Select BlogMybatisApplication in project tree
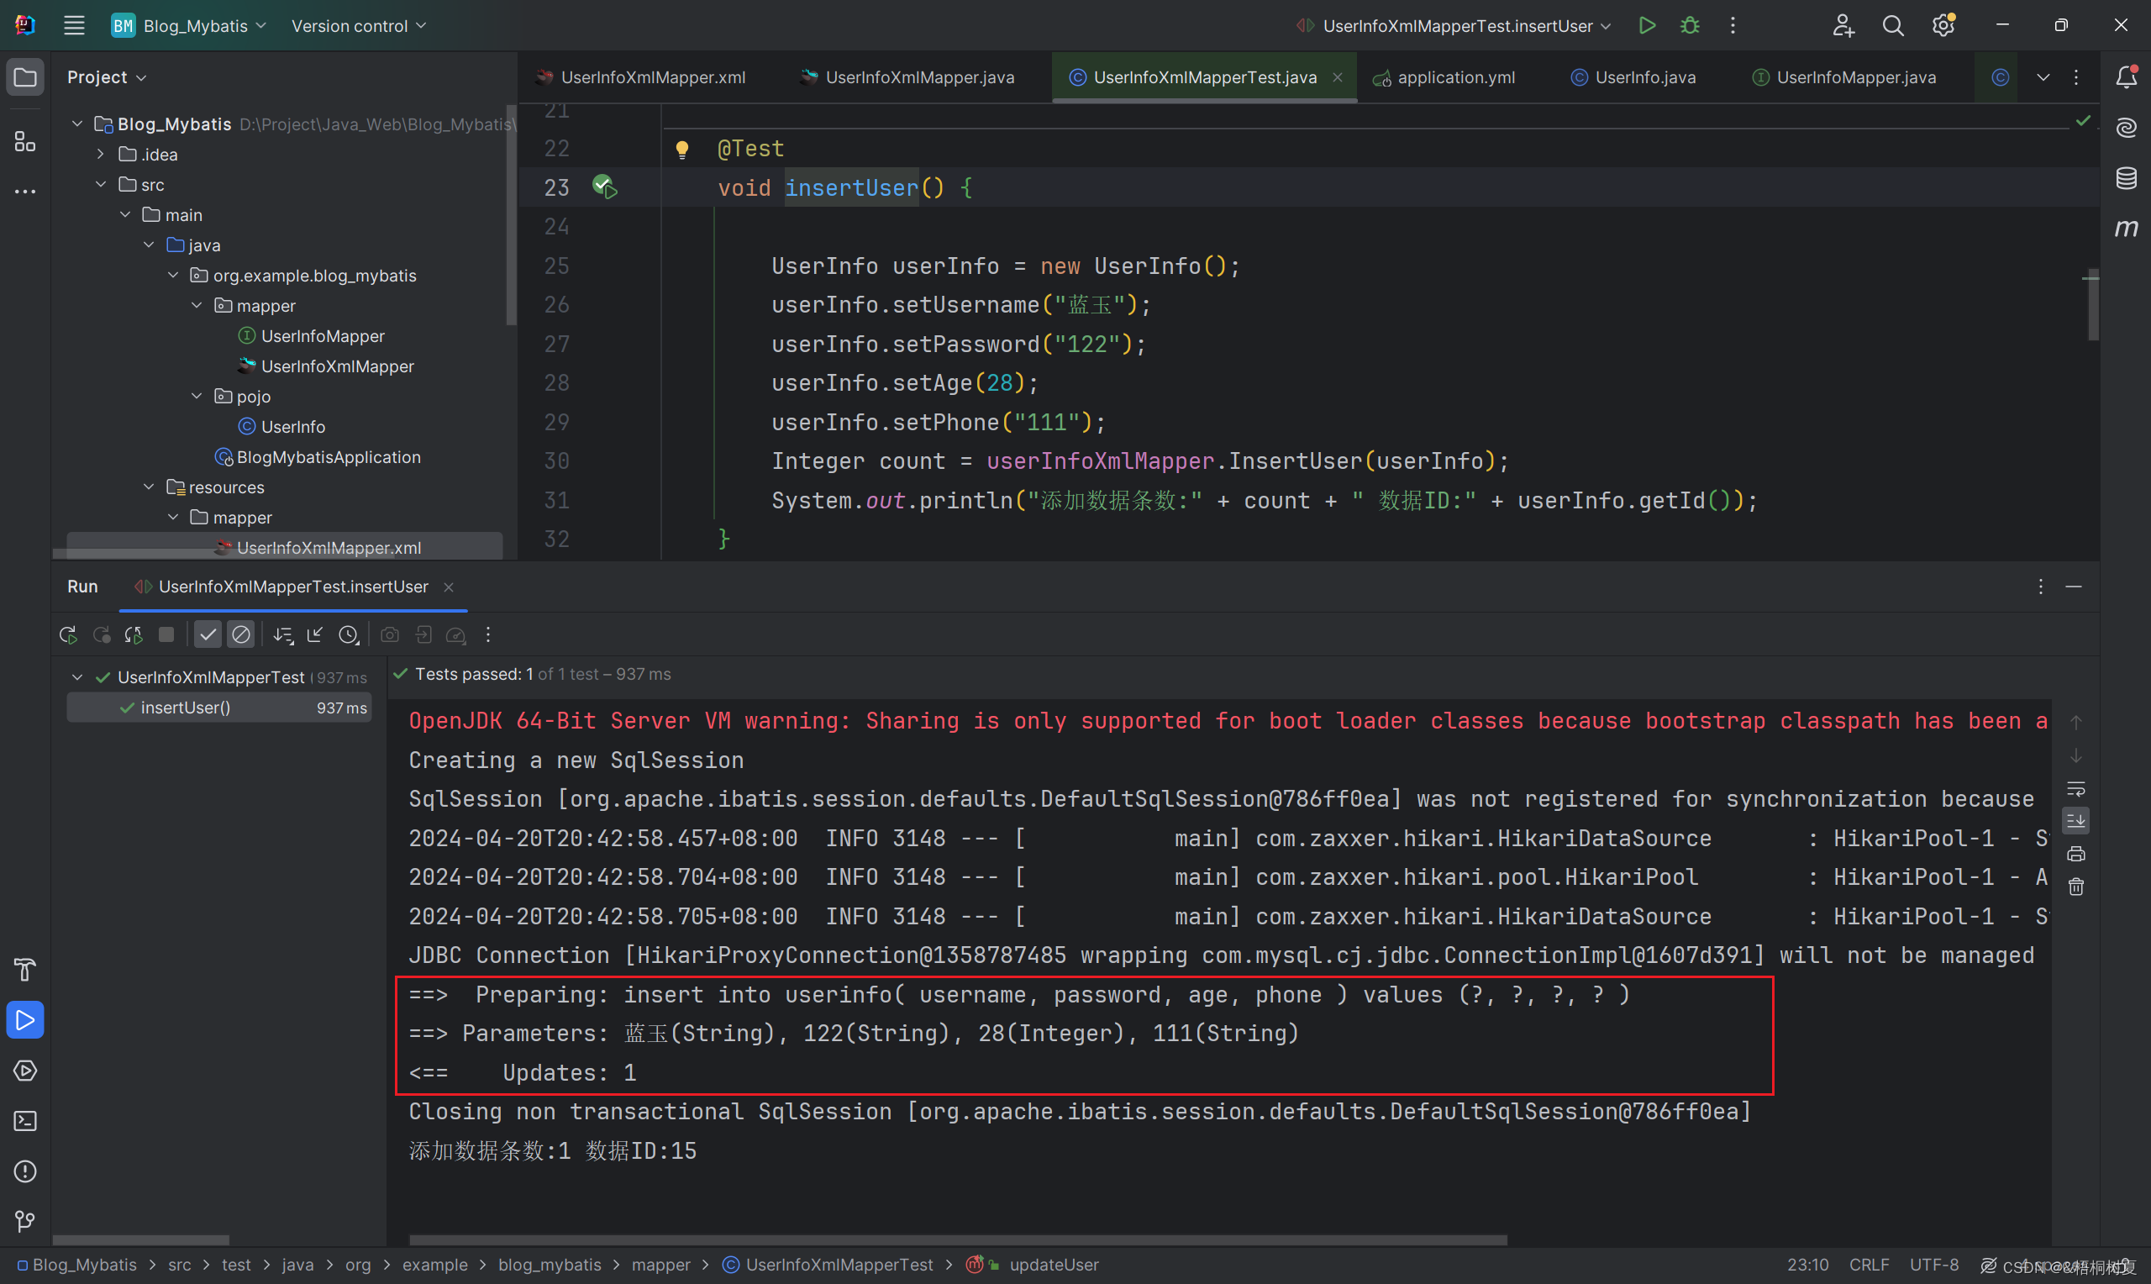 pyautogui.click(x=318, y=457)
